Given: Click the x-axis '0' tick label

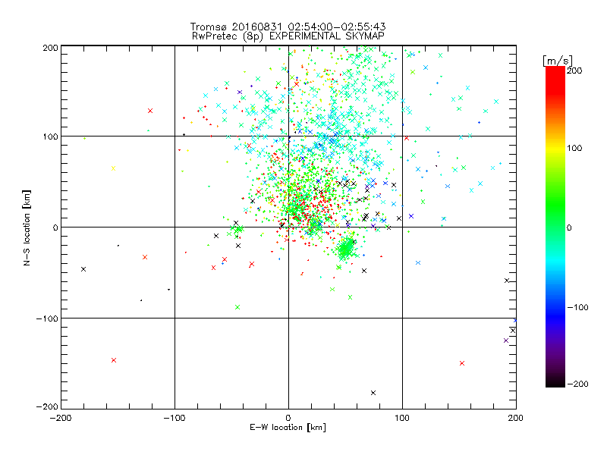Looking at the screenshot, I should (288, 419).
